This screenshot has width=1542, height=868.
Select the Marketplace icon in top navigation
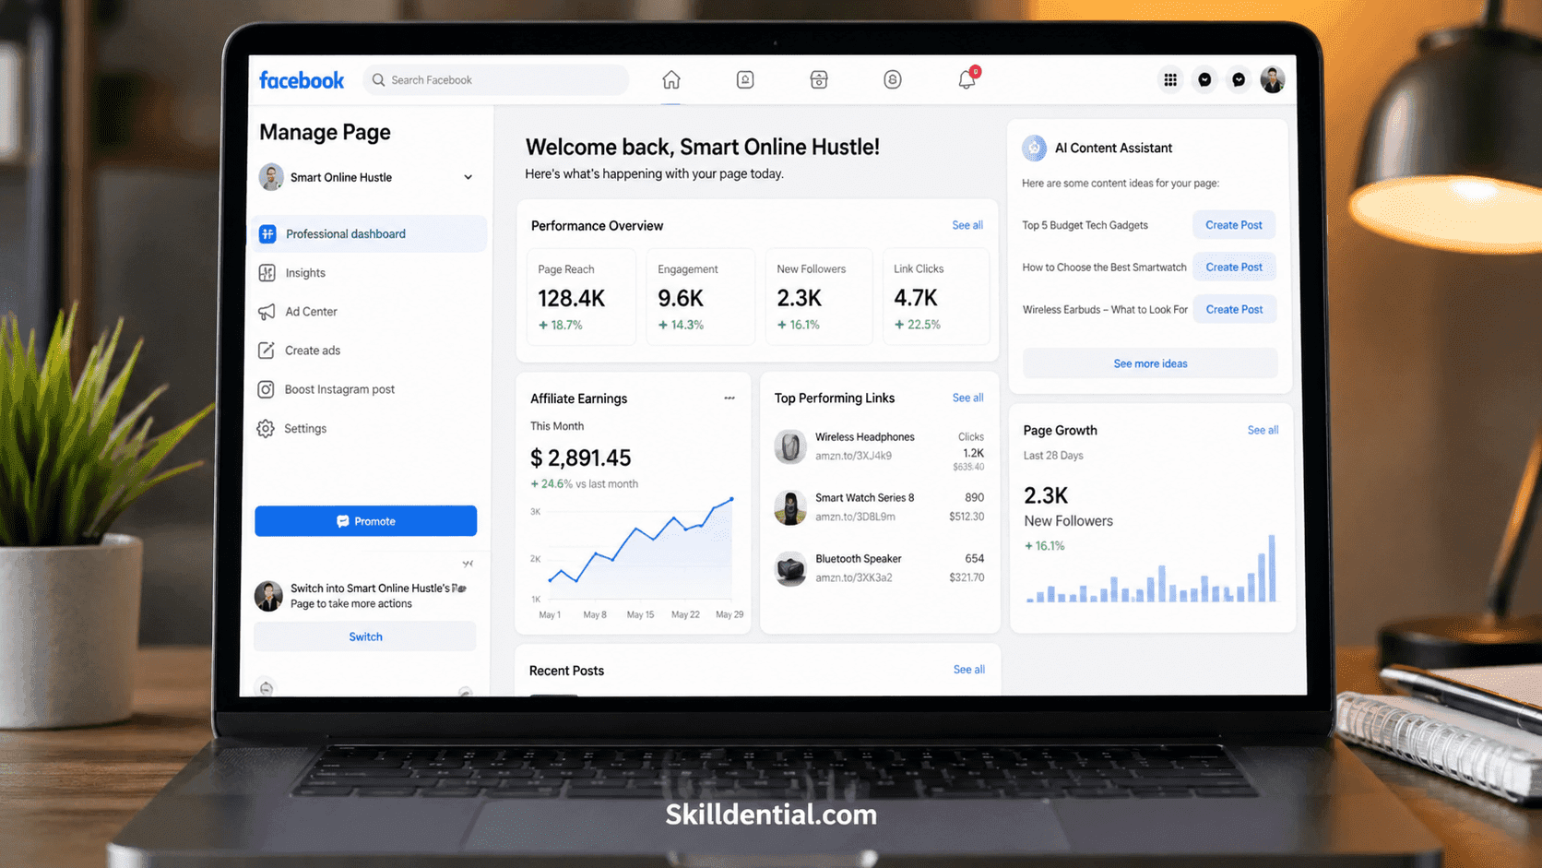pyautogui.click(x=818, y=80)
